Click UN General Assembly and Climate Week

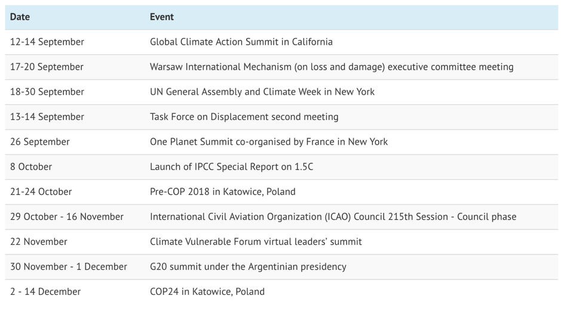[262, 92]
